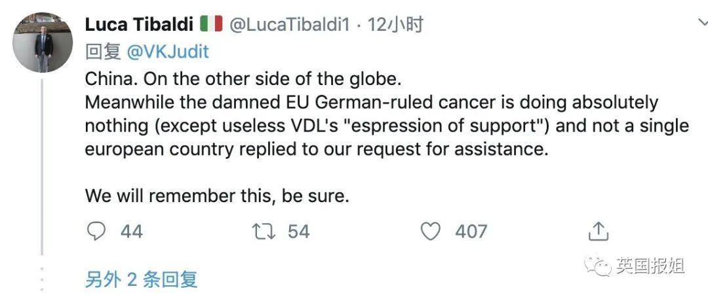Open Luca Tibaldi's profile avatar
Viewport: 708px width, 297px height.
(43, 43)
